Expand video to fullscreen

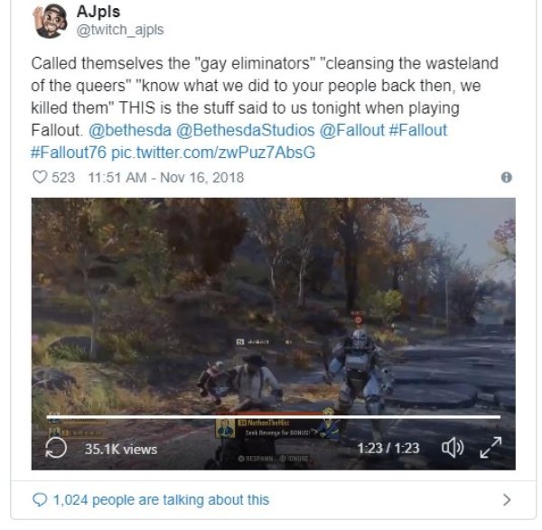[x=491, y=448]
